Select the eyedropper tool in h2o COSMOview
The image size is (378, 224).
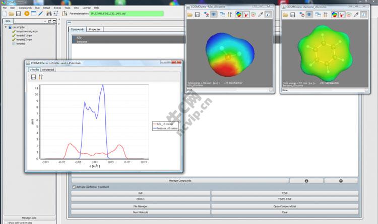(x=261, y=15)
